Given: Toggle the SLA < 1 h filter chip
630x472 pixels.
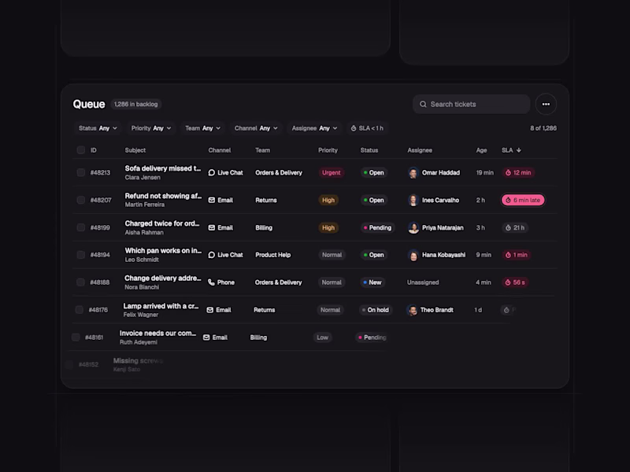Looking at the screenshot, I should click(367, 128).
